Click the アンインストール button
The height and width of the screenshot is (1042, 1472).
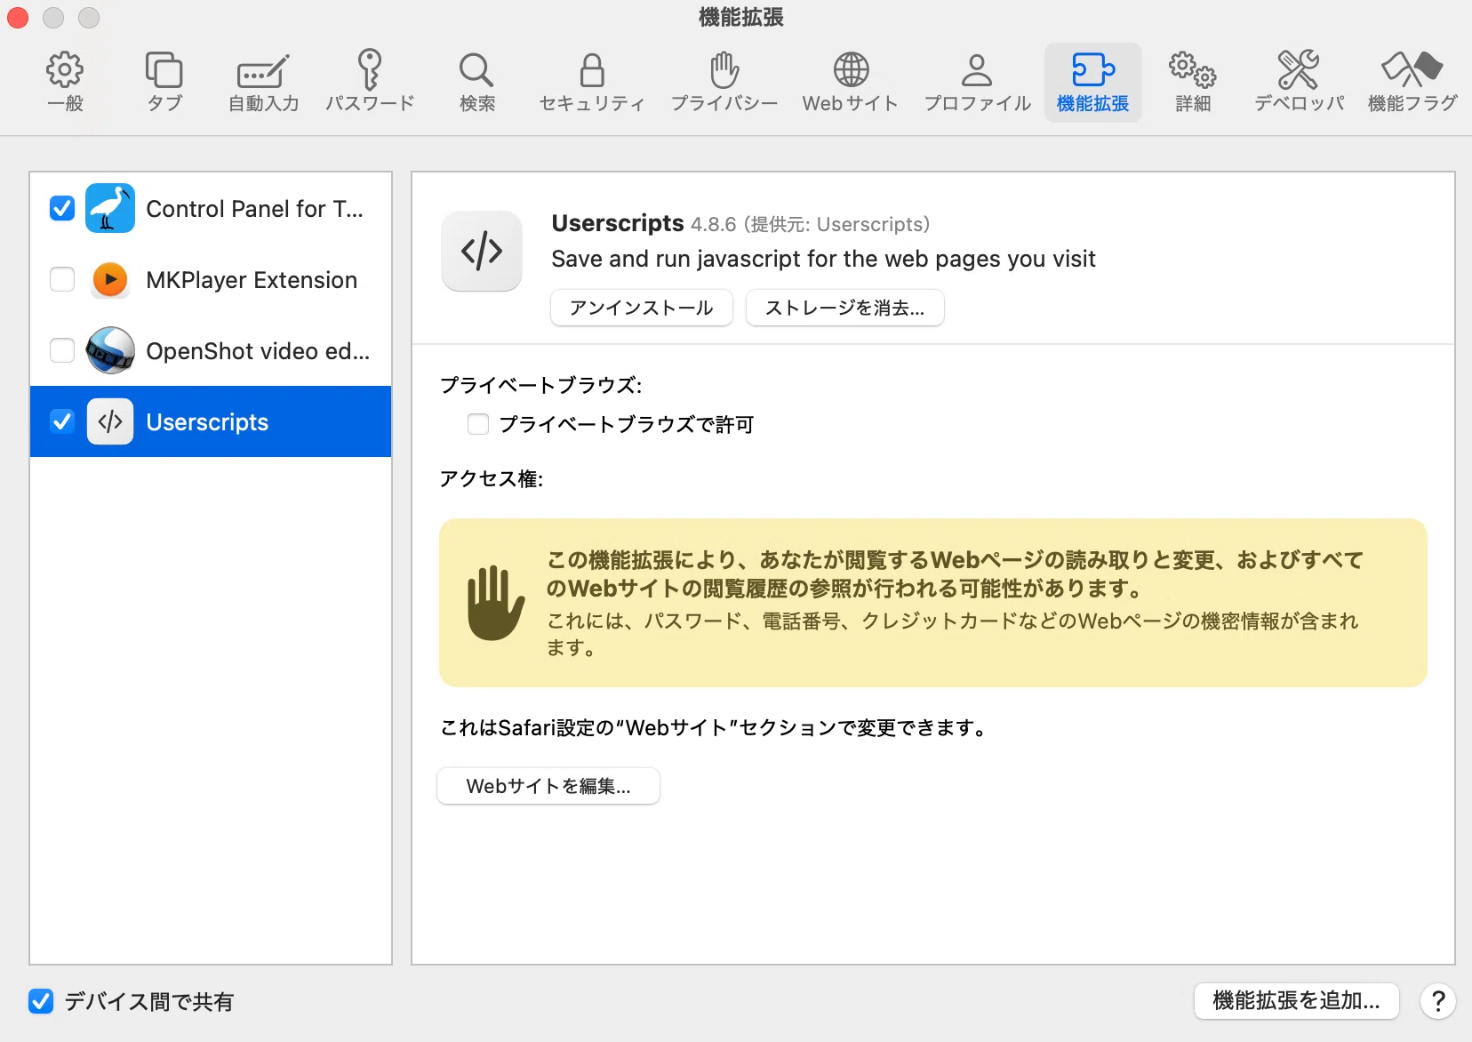[642, 308]
